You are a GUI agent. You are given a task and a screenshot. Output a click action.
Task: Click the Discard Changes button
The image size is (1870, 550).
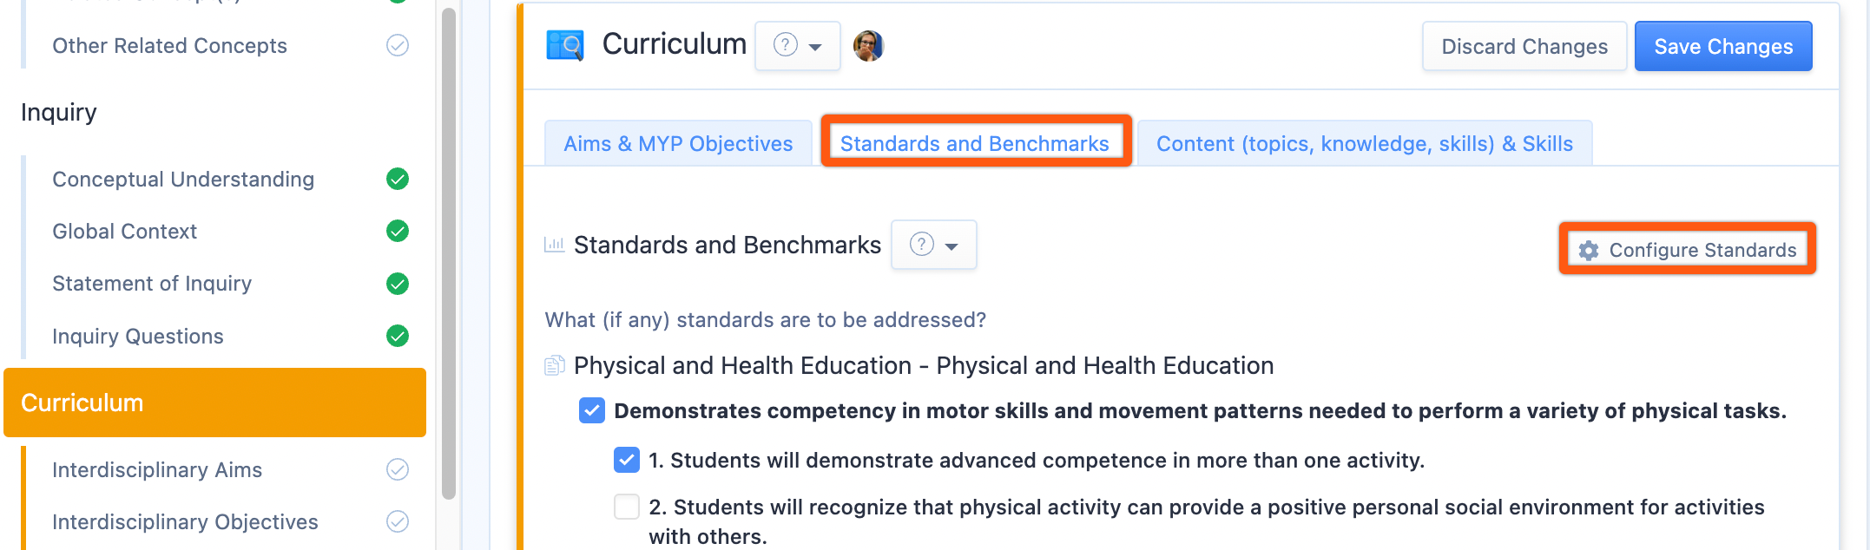pos(1524,47)
